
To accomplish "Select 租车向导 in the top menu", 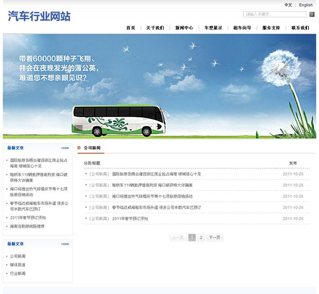I will 242,28.
